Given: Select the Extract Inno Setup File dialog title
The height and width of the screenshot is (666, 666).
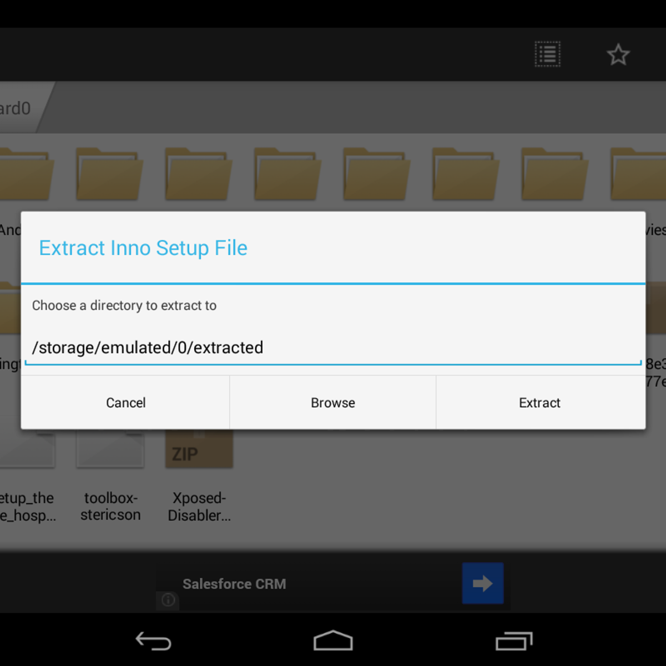Looking at the screenshot, I should pos(143,248).
